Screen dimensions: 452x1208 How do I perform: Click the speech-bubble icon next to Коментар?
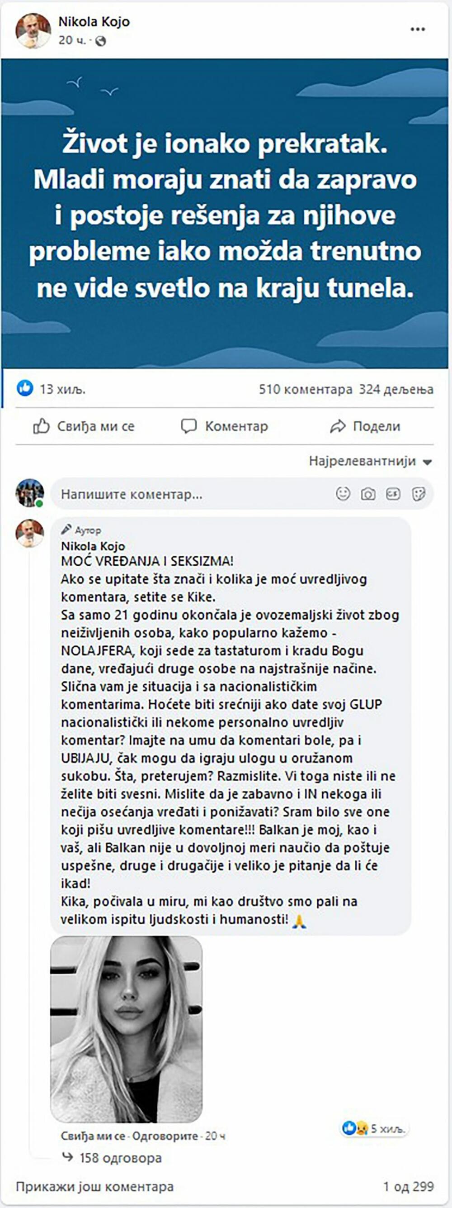click(x=189, y=426)
